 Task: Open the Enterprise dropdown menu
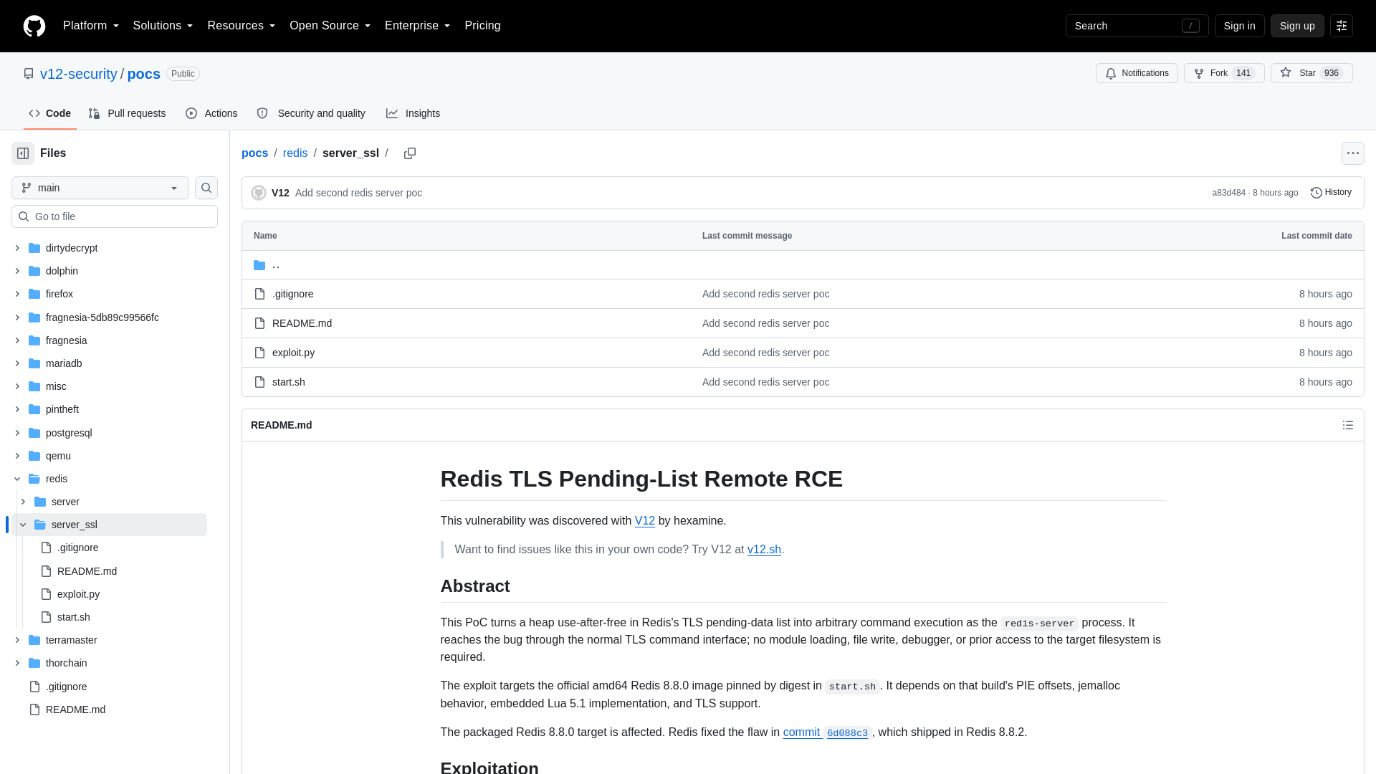tap(417, 26)
